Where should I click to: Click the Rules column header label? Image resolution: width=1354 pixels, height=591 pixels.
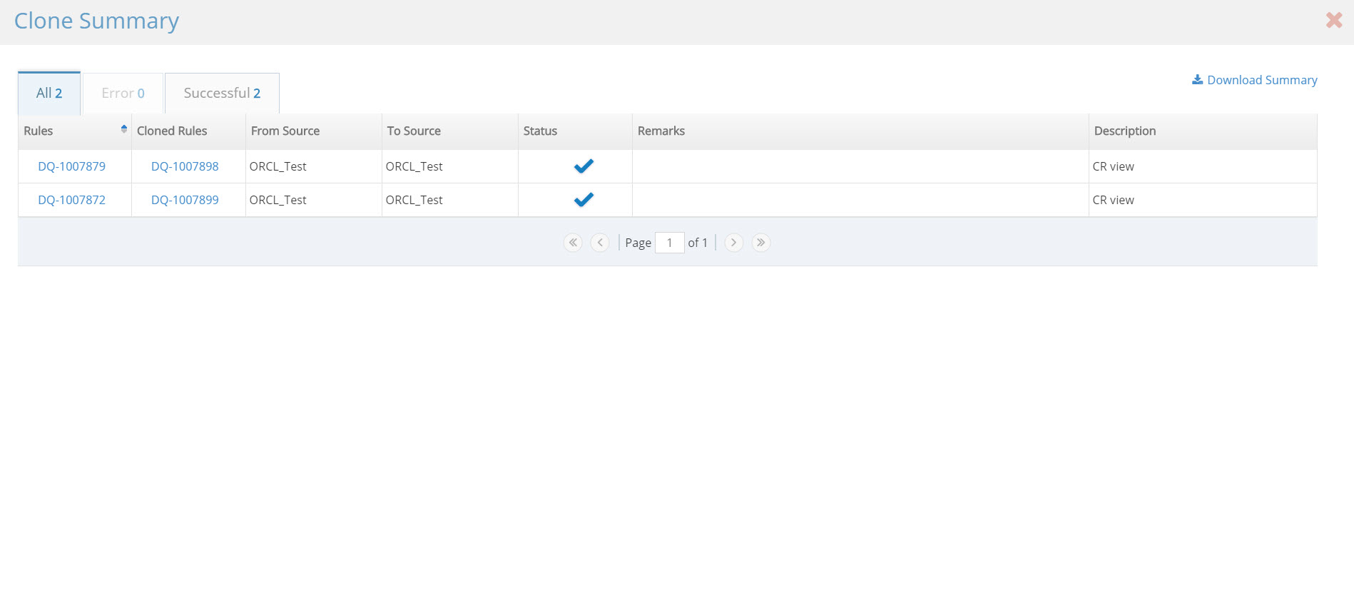pos(39,131)
